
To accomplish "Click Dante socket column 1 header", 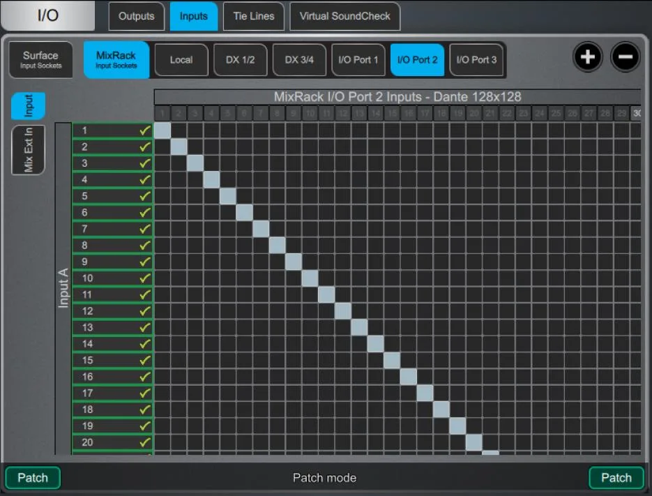I will click(162, 113).
